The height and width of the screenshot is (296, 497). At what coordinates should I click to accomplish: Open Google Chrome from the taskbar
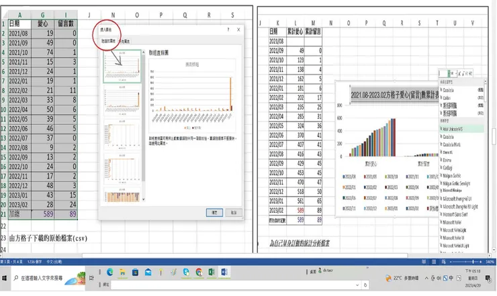[x=199, y=272]
